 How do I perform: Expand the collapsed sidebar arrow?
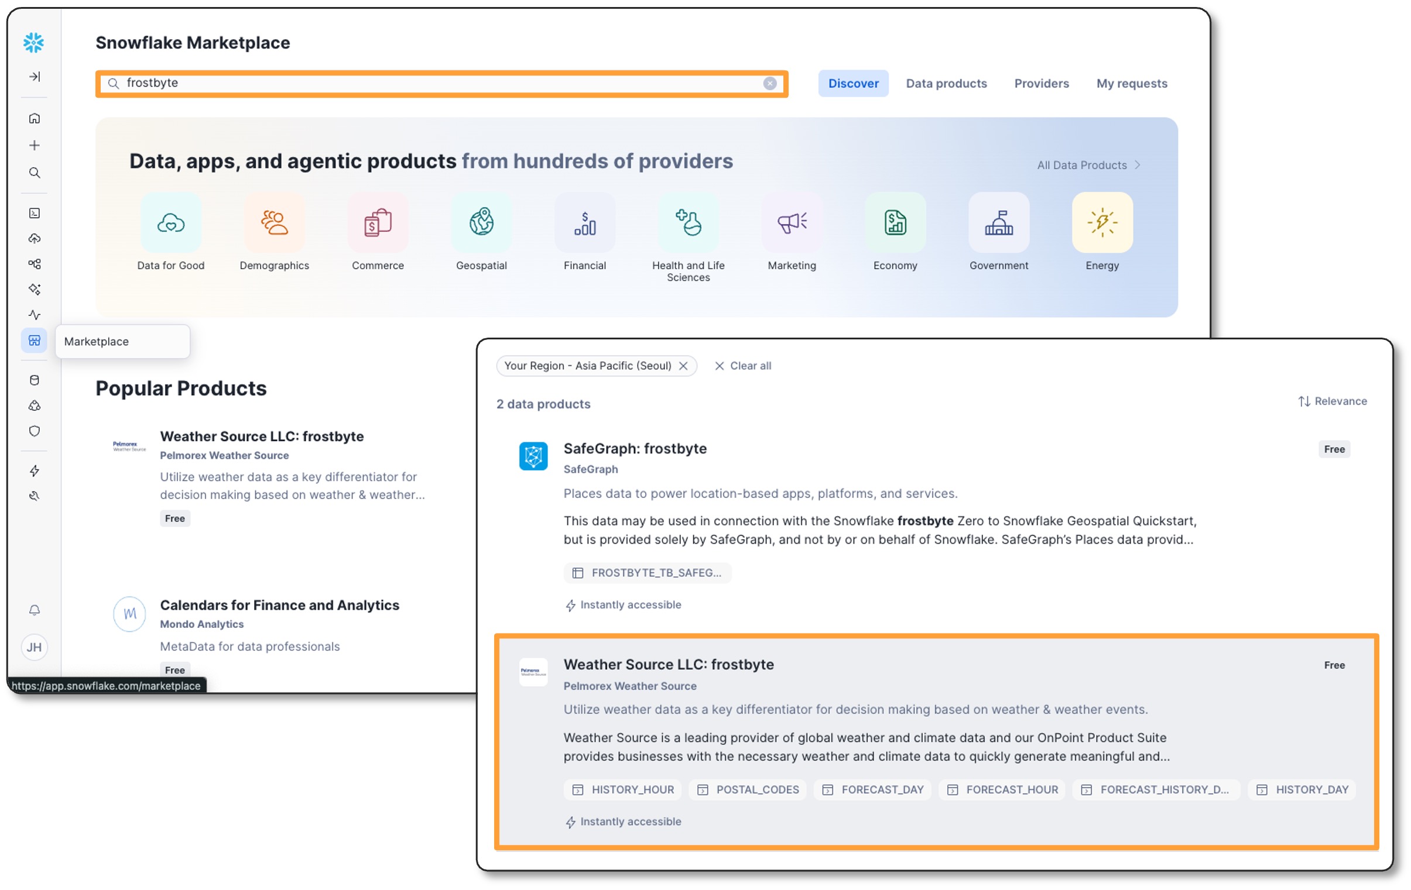tap(35, 77)
